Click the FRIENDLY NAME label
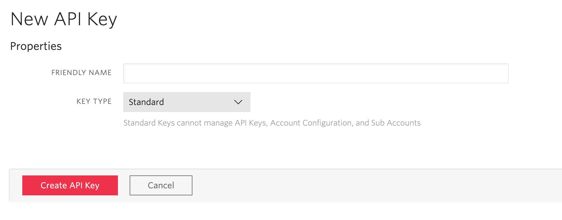The height and width of the screenshot is (220, 562). point(82,72)
